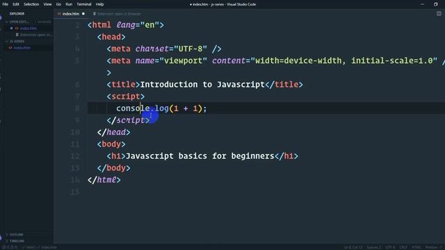The image size is (445, 250).
Task: Click the Explorer panel title
Action: point(17,14)
